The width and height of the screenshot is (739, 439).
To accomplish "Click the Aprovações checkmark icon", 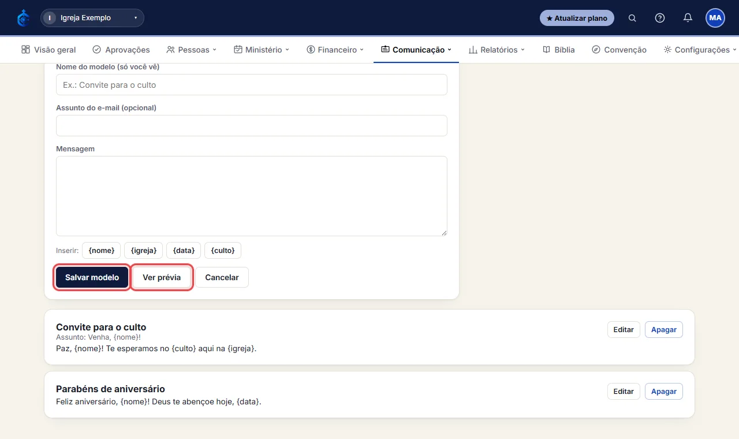I will (97, 50).
